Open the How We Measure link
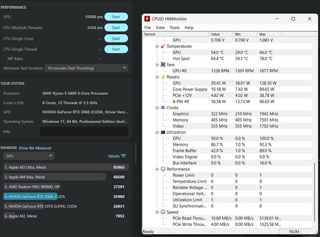Image resolution: width=320 pixels, height=237 pixels. 35,148
